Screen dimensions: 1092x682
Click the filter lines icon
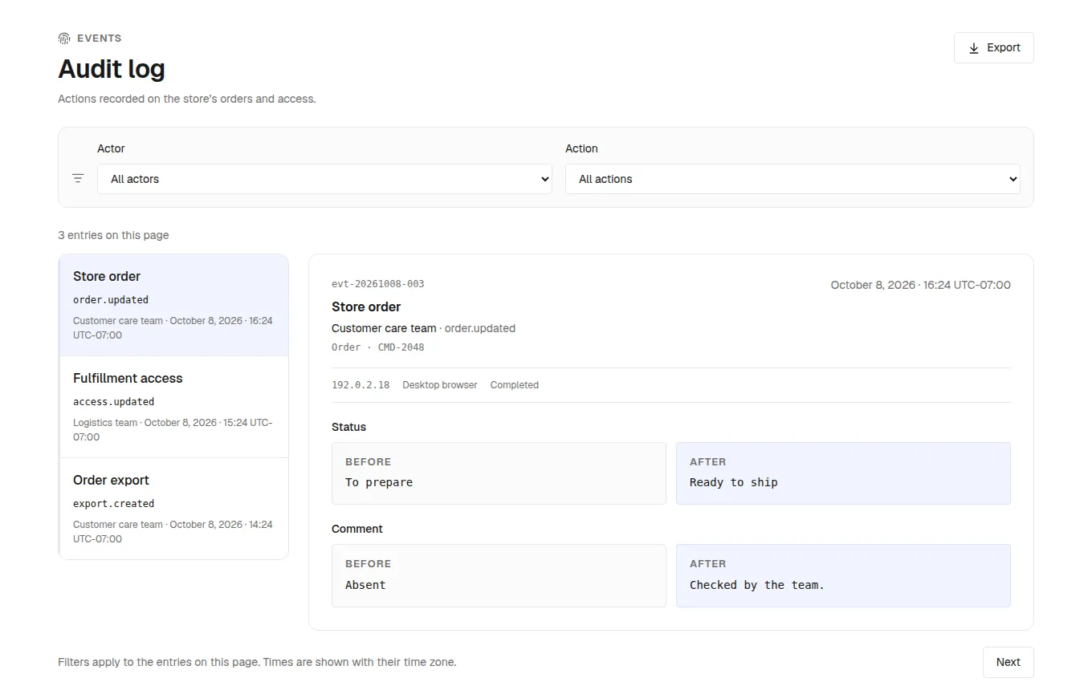coord(78,178)
